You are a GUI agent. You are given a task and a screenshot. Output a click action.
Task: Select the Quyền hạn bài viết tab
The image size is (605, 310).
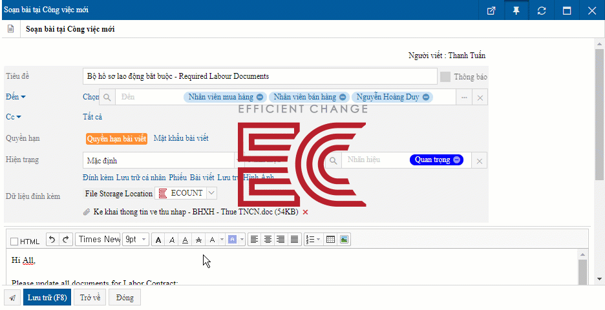coord(116,139)
